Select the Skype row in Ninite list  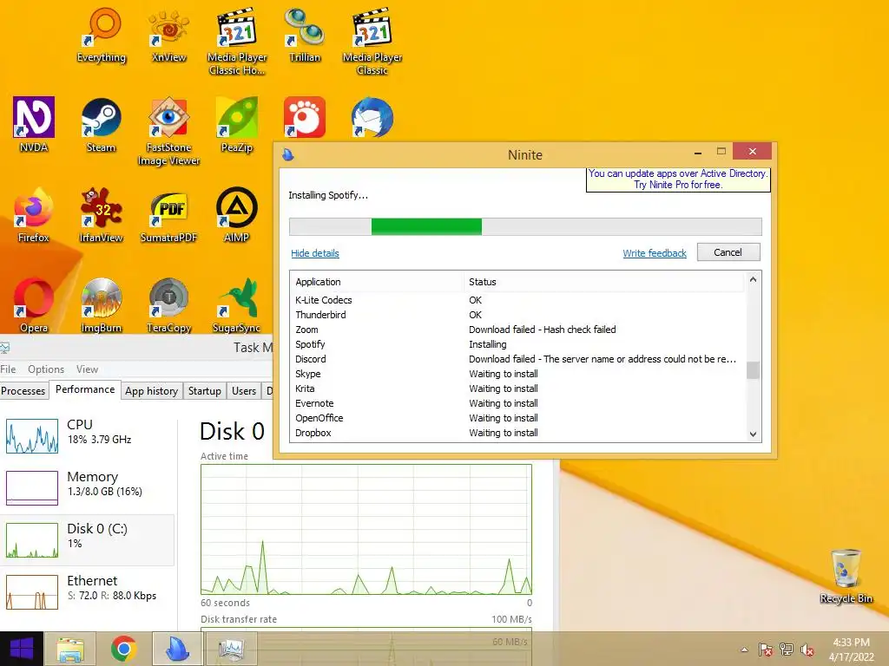pos(519,374)
